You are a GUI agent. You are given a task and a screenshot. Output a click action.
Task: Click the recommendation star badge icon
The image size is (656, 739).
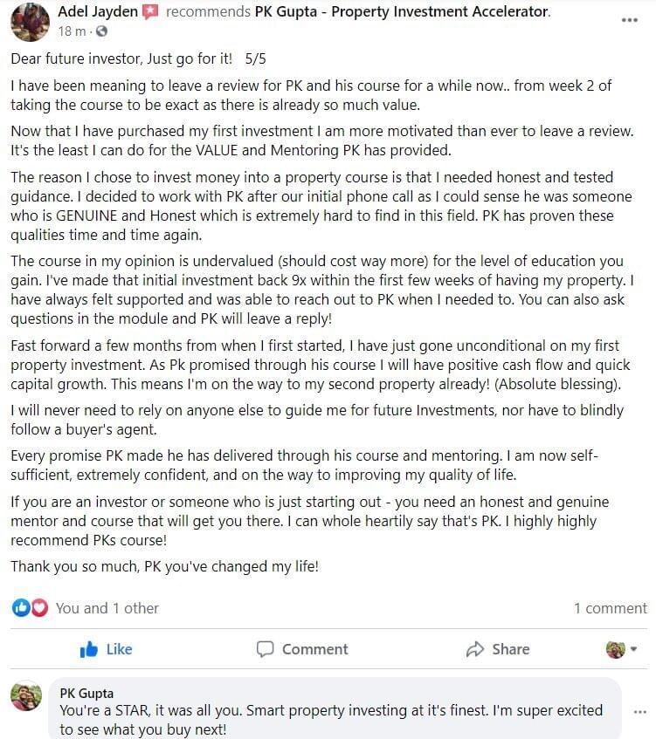pyautogui.click(x=150, y=12)
